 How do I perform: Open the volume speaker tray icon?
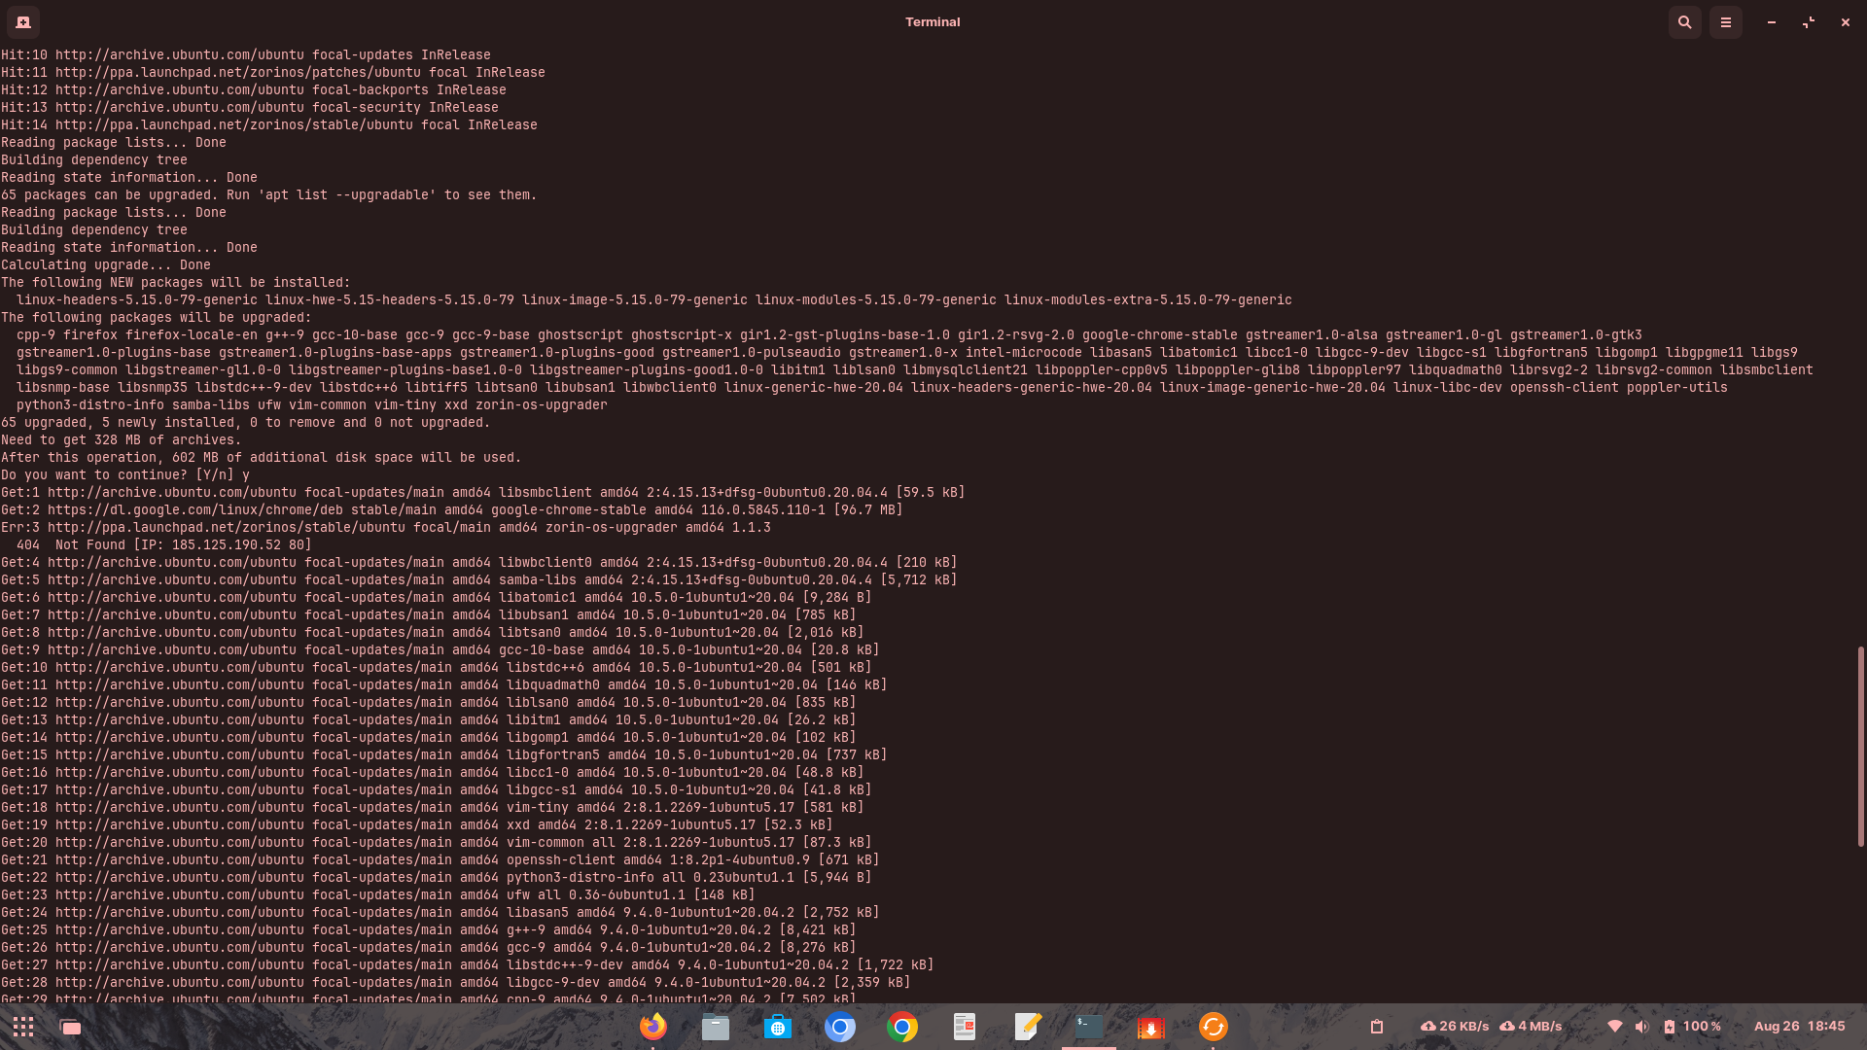[x=1641, y=1027]
